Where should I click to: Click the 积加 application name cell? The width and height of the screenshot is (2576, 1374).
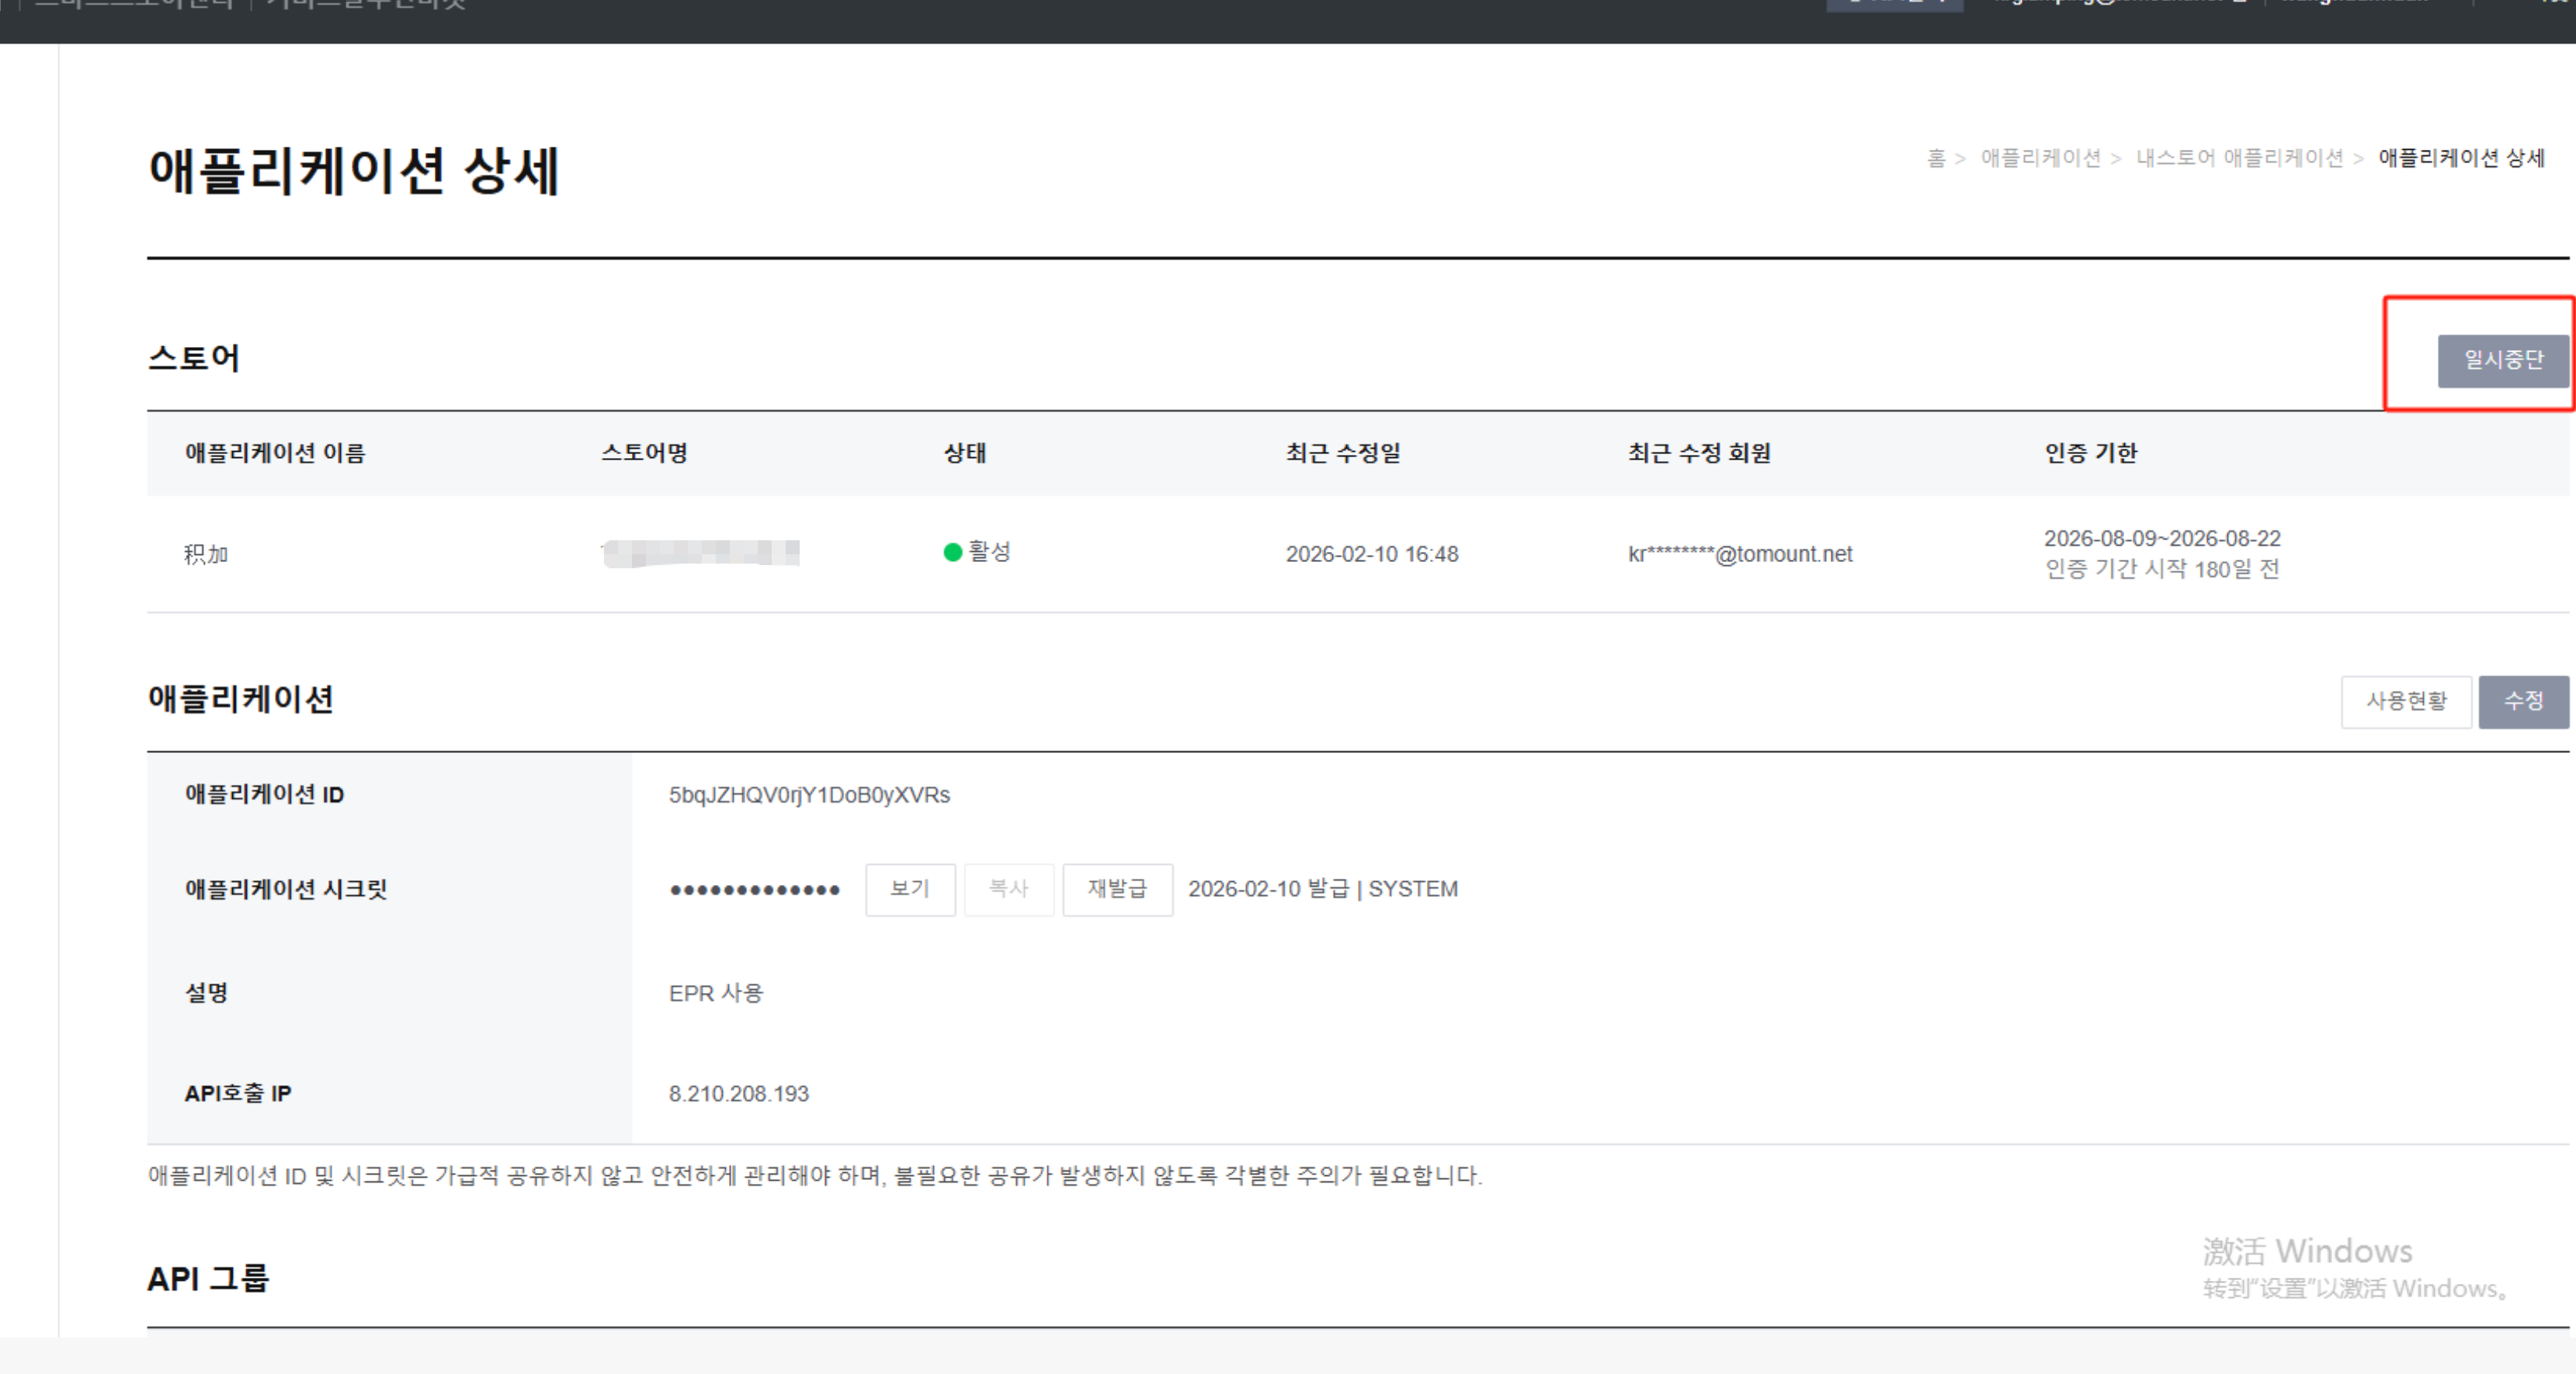pyautogui.click(x=206, y=554)
